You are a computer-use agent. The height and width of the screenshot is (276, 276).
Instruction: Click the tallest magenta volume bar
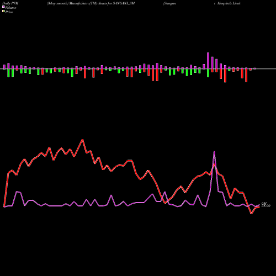coord(208,61)
